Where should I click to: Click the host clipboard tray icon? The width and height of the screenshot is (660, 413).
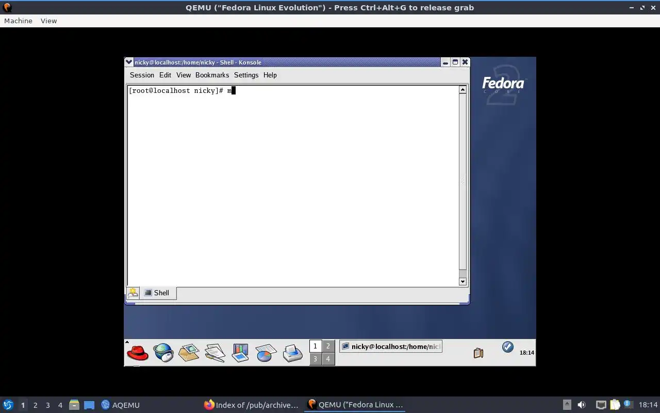click(615, 405)
